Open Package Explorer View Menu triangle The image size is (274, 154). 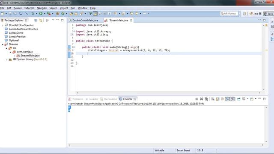coord(53,20)
